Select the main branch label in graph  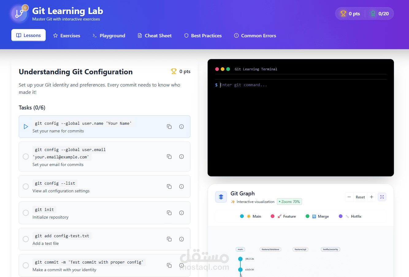(240, 249)
